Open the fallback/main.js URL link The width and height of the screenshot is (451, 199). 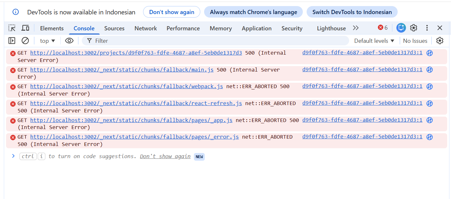[122, 70]
